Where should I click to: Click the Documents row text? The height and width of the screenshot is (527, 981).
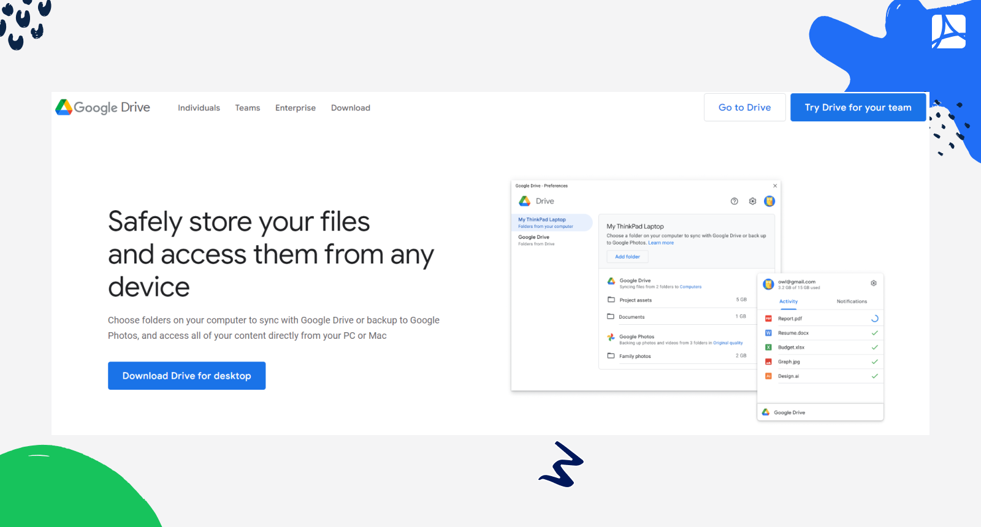click(x=632, y=317)
